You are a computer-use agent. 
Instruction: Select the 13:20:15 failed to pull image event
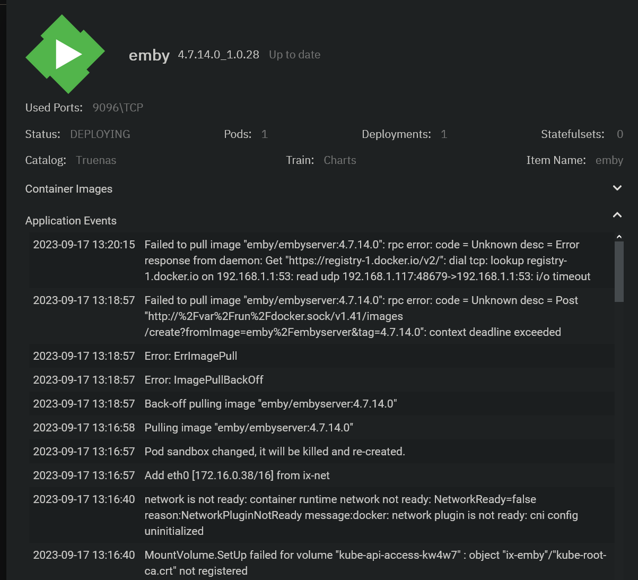tap(321, 261)
